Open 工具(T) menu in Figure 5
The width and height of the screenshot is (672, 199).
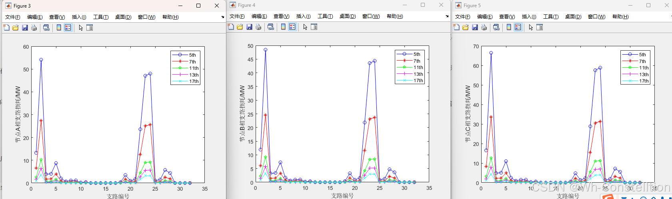click(551, 17)
